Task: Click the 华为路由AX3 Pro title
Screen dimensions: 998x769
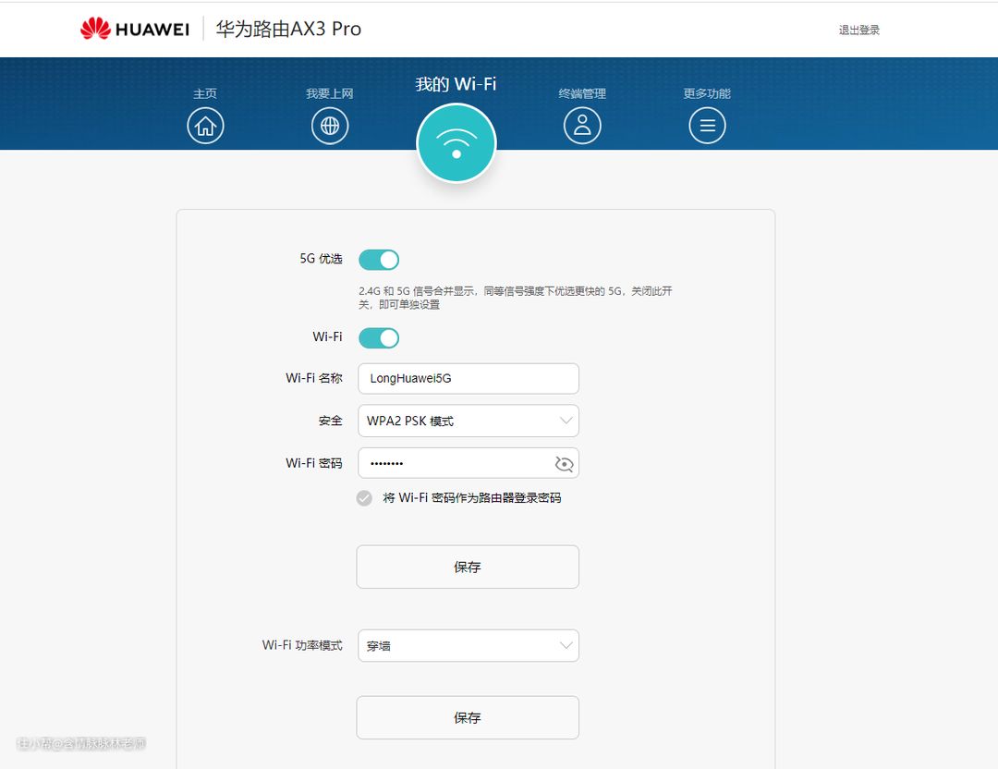Action: pyautogui.click(x=288, y=29)
